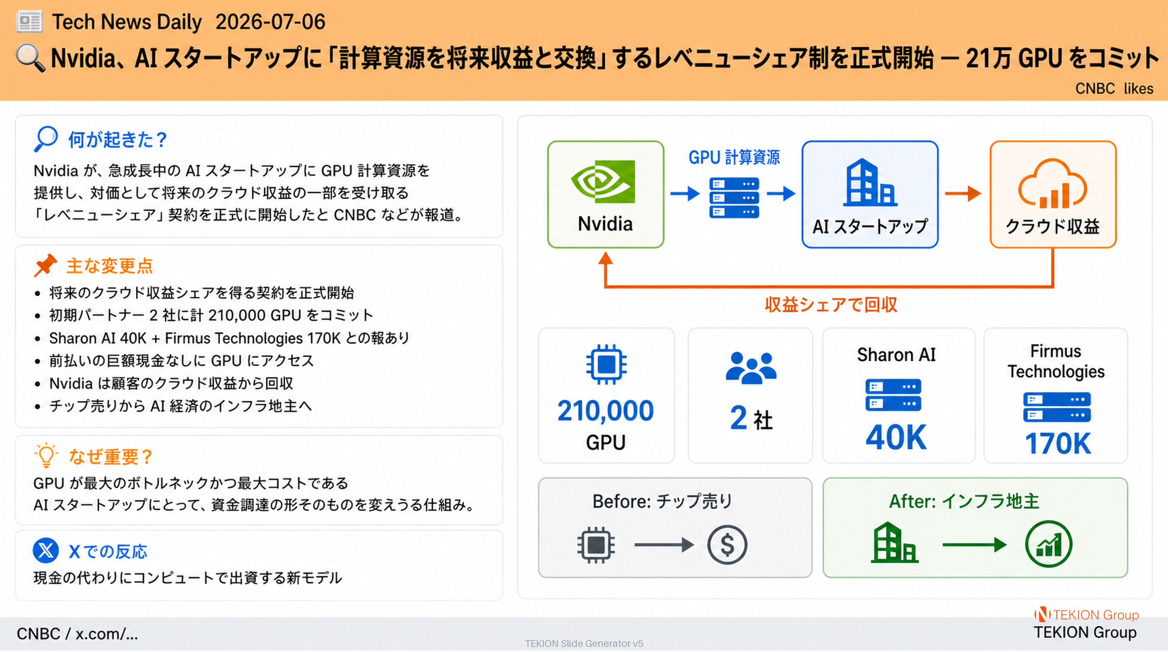Click the blue search icon next to 何が起きた？
The width and height of the screenshot is (1168, 652).
click(46, 139)
